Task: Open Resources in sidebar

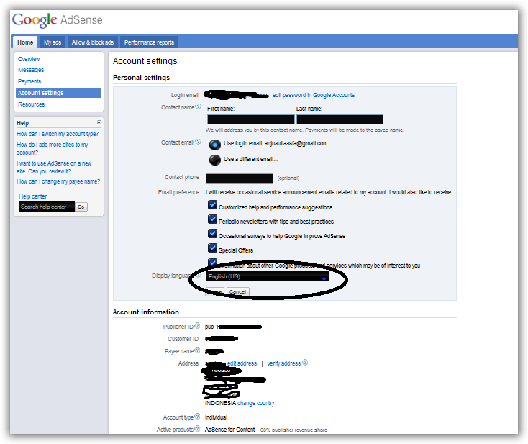Action: [32, 104]
